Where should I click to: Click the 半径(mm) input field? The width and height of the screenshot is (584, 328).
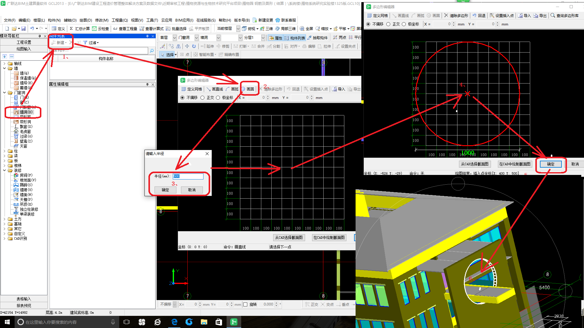coord(188,176)
